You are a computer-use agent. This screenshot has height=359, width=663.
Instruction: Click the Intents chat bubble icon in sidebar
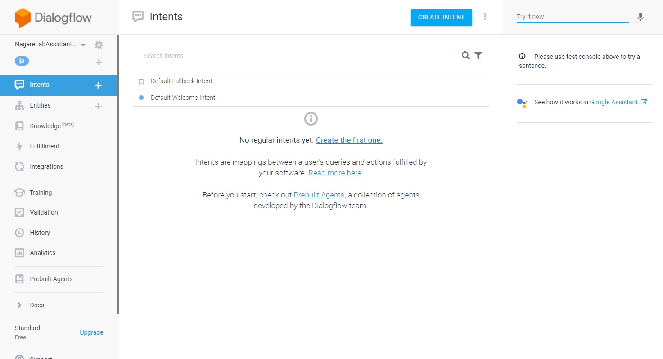(x=19, y=85)
